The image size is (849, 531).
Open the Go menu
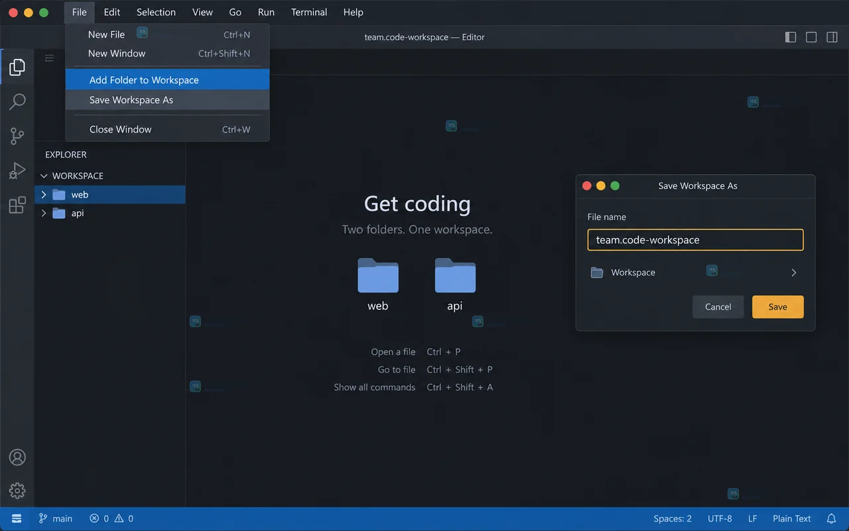point(235,12)
